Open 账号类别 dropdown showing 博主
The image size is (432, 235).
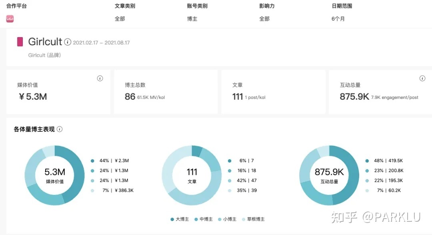(192, 19)
